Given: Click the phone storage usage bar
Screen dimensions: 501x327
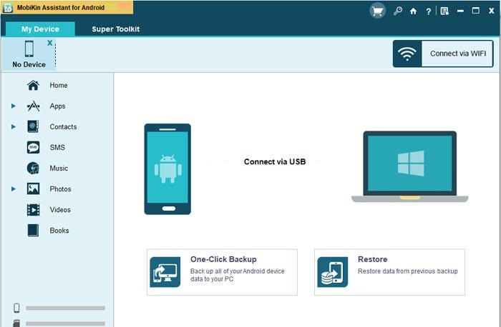Looking at the screenshot, I should coord(66,308).
